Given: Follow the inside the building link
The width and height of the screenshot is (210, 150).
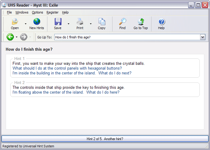Looking at the screenshot, I should click(72, 73).
